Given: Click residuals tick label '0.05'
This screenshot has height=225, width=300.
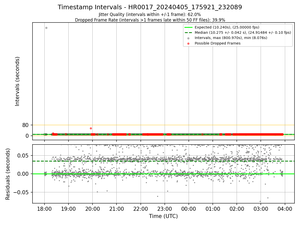Looking at the screenshot, I should [x=23, y=155].
